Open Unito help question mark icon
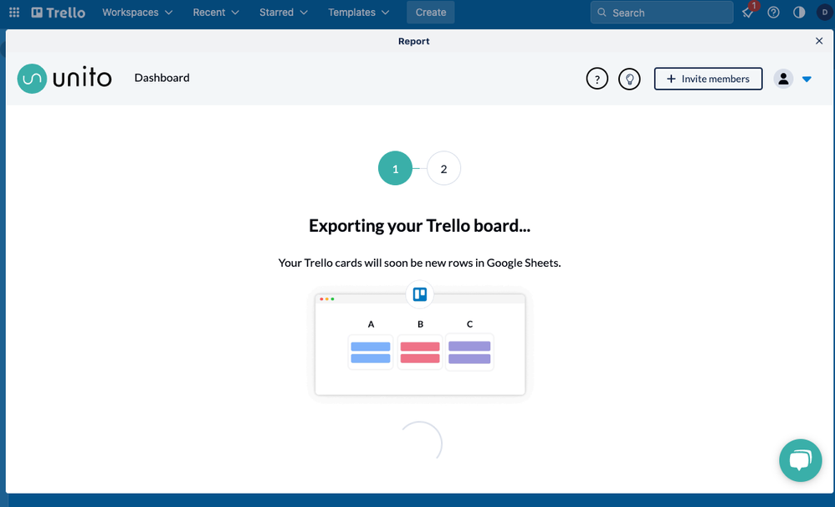The image size is (835, 507). click(x=597, y=79)
